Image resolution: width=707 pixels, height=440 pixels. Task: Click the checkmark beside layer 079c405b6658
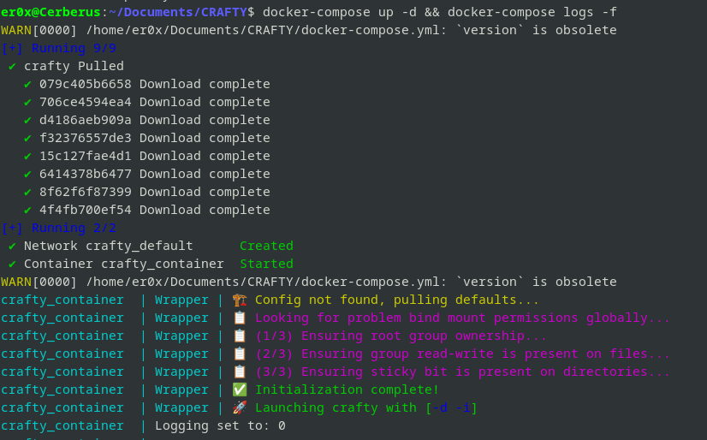[27, 84]
